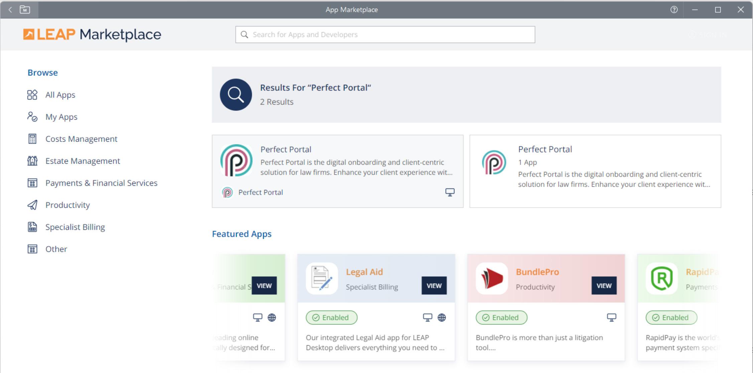Click the Other category icon
Screen dimensions: 753x373
click(x=32, y=249)
